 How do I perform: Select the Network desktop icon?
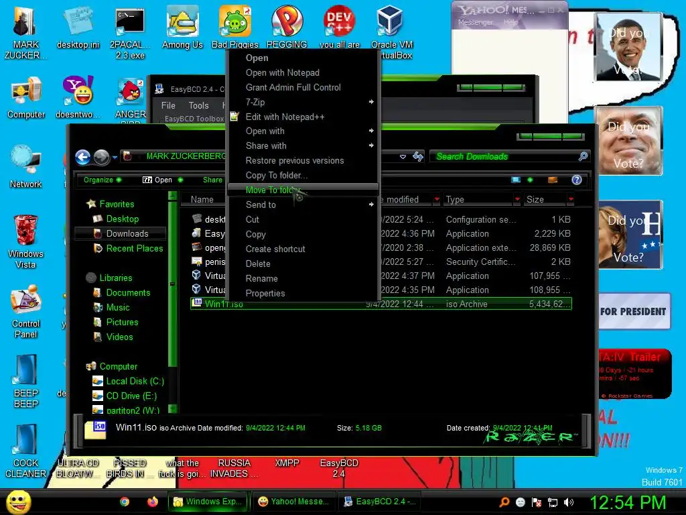click(x=26, y=167)
